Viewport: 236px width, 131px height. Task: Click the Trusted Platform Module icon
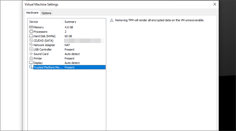pos(31,67)
